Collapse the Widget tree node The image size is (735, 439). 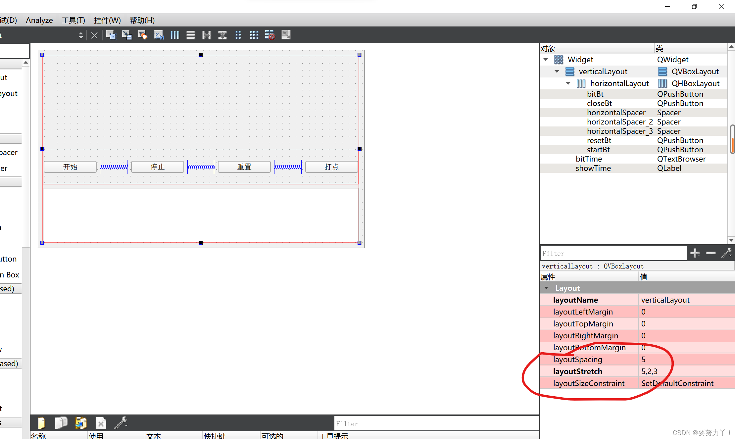(x=546, y=60)
